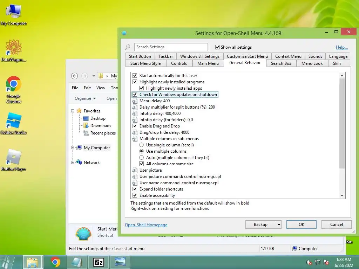The width and height of the screenshot is (359, 269).
Task: Click the User picture setting gear icon
Action: pos(135,170)
